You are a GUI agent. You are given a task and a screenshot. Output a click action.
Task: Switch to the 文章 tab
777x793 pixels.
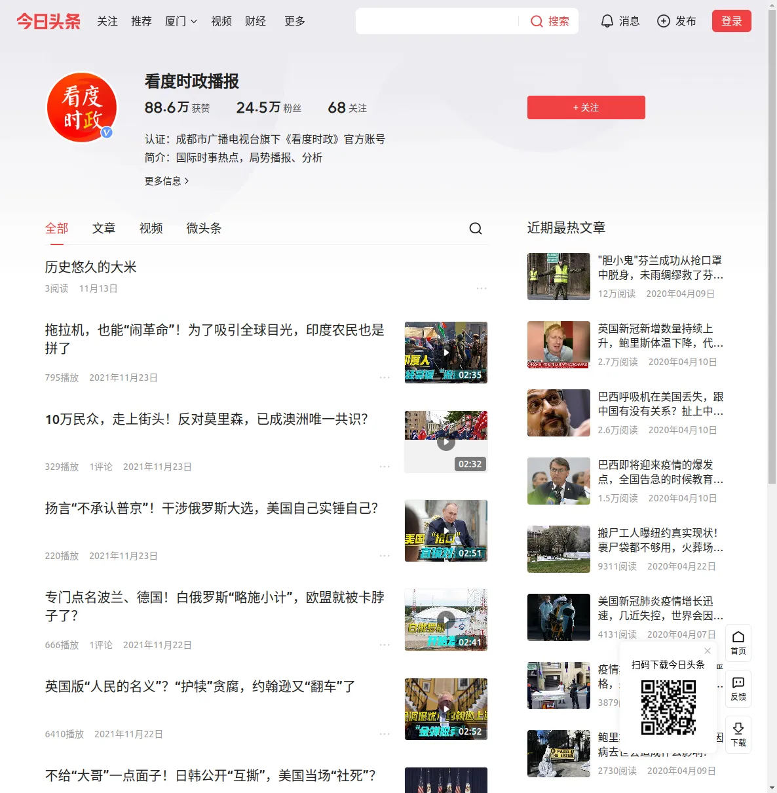pos(104,228)
